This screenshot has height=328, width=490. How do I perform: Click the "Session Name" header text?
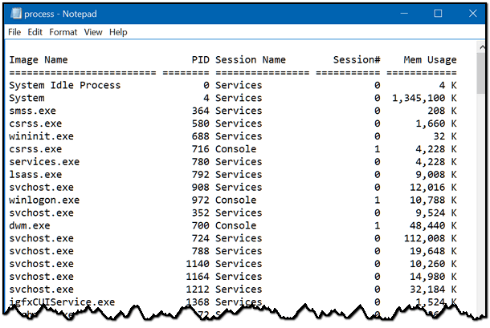[251, 59]
